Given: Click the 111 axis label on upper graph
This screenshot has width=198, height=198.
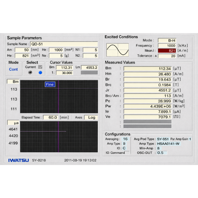Looking at the screenshot, I should pyautogui.click(x=14, y=109).
